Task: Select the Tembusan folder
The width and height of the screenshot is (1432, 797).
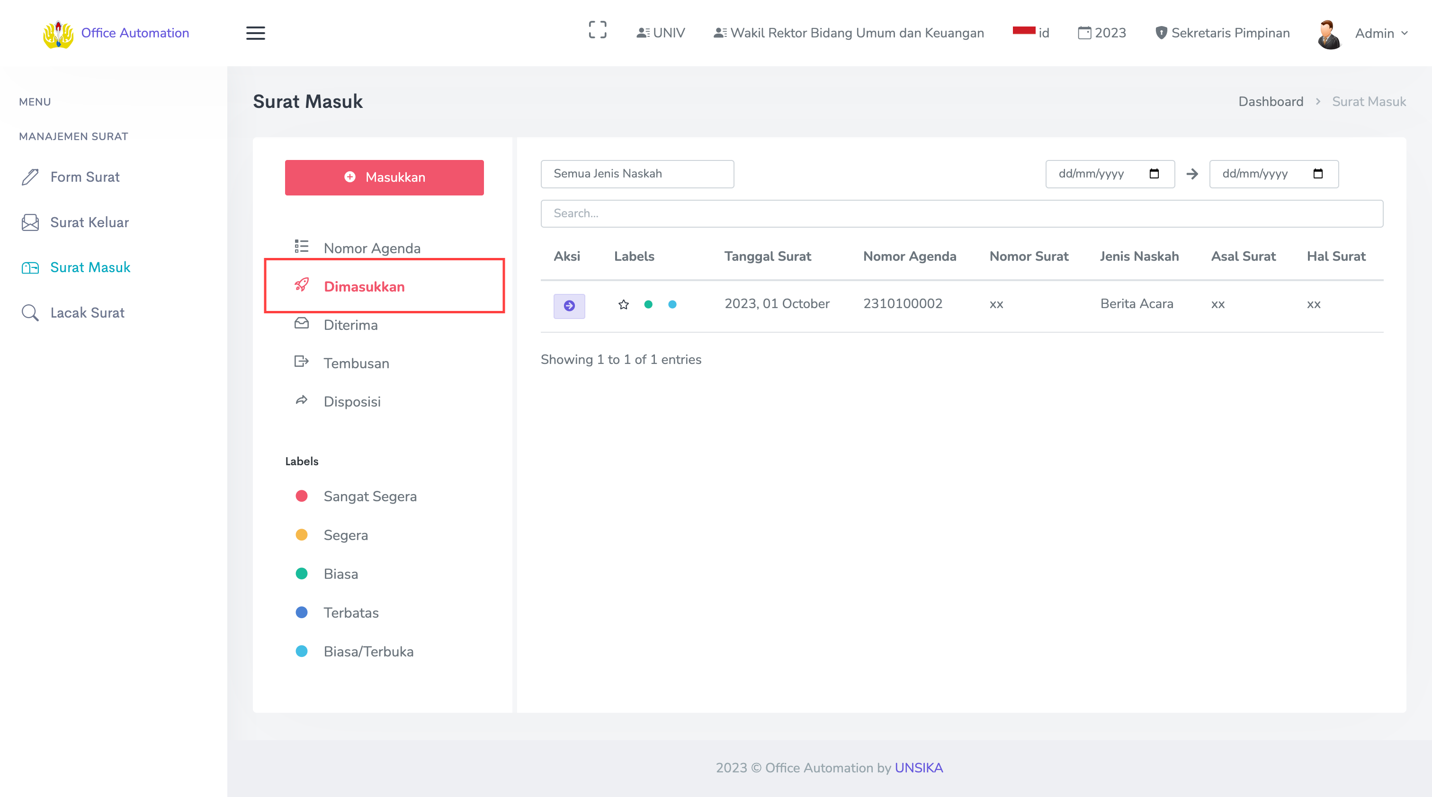Action: (356, 363)
